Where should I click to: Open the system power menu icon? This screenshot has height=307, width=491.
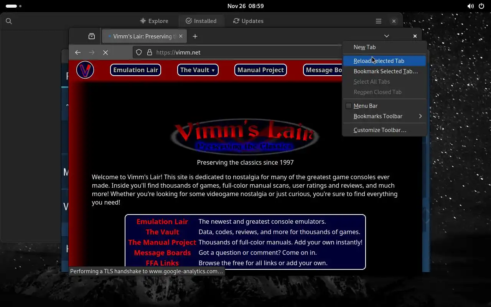[482, 6]
